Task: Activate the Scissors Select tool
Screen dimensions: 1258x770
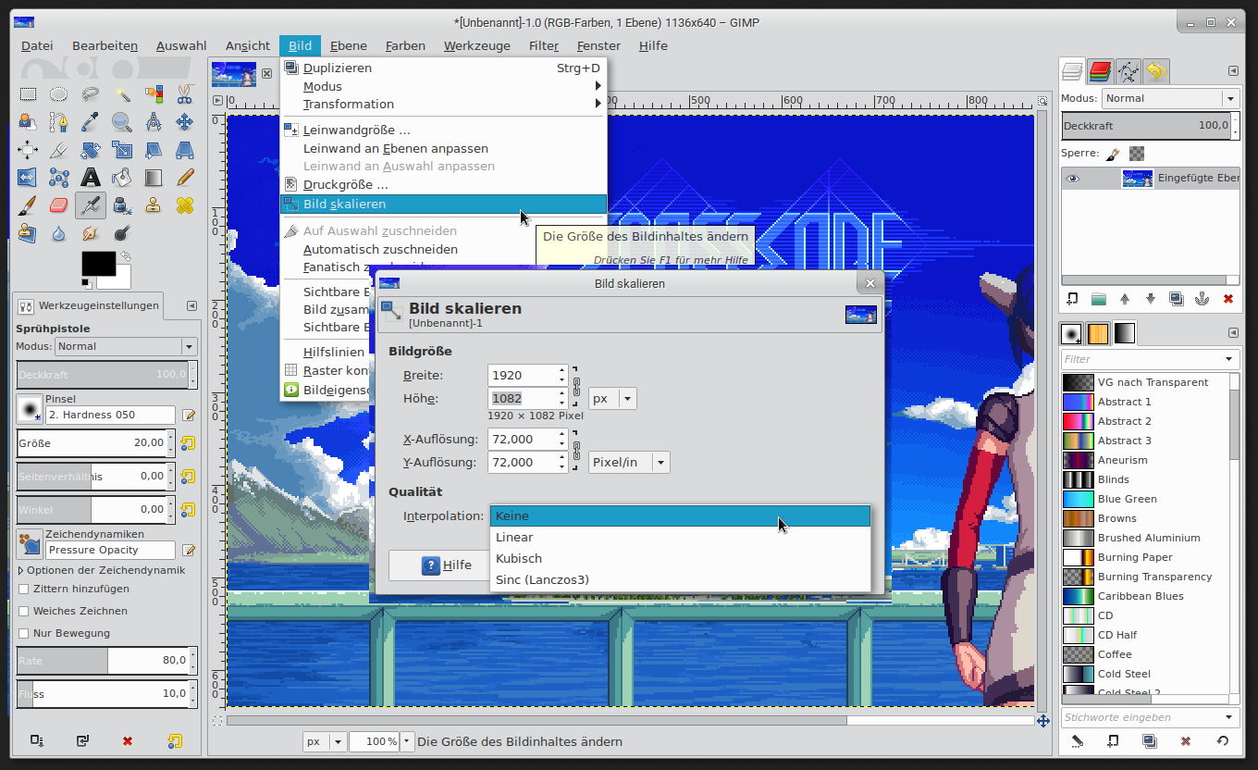Action: [185, 93]
